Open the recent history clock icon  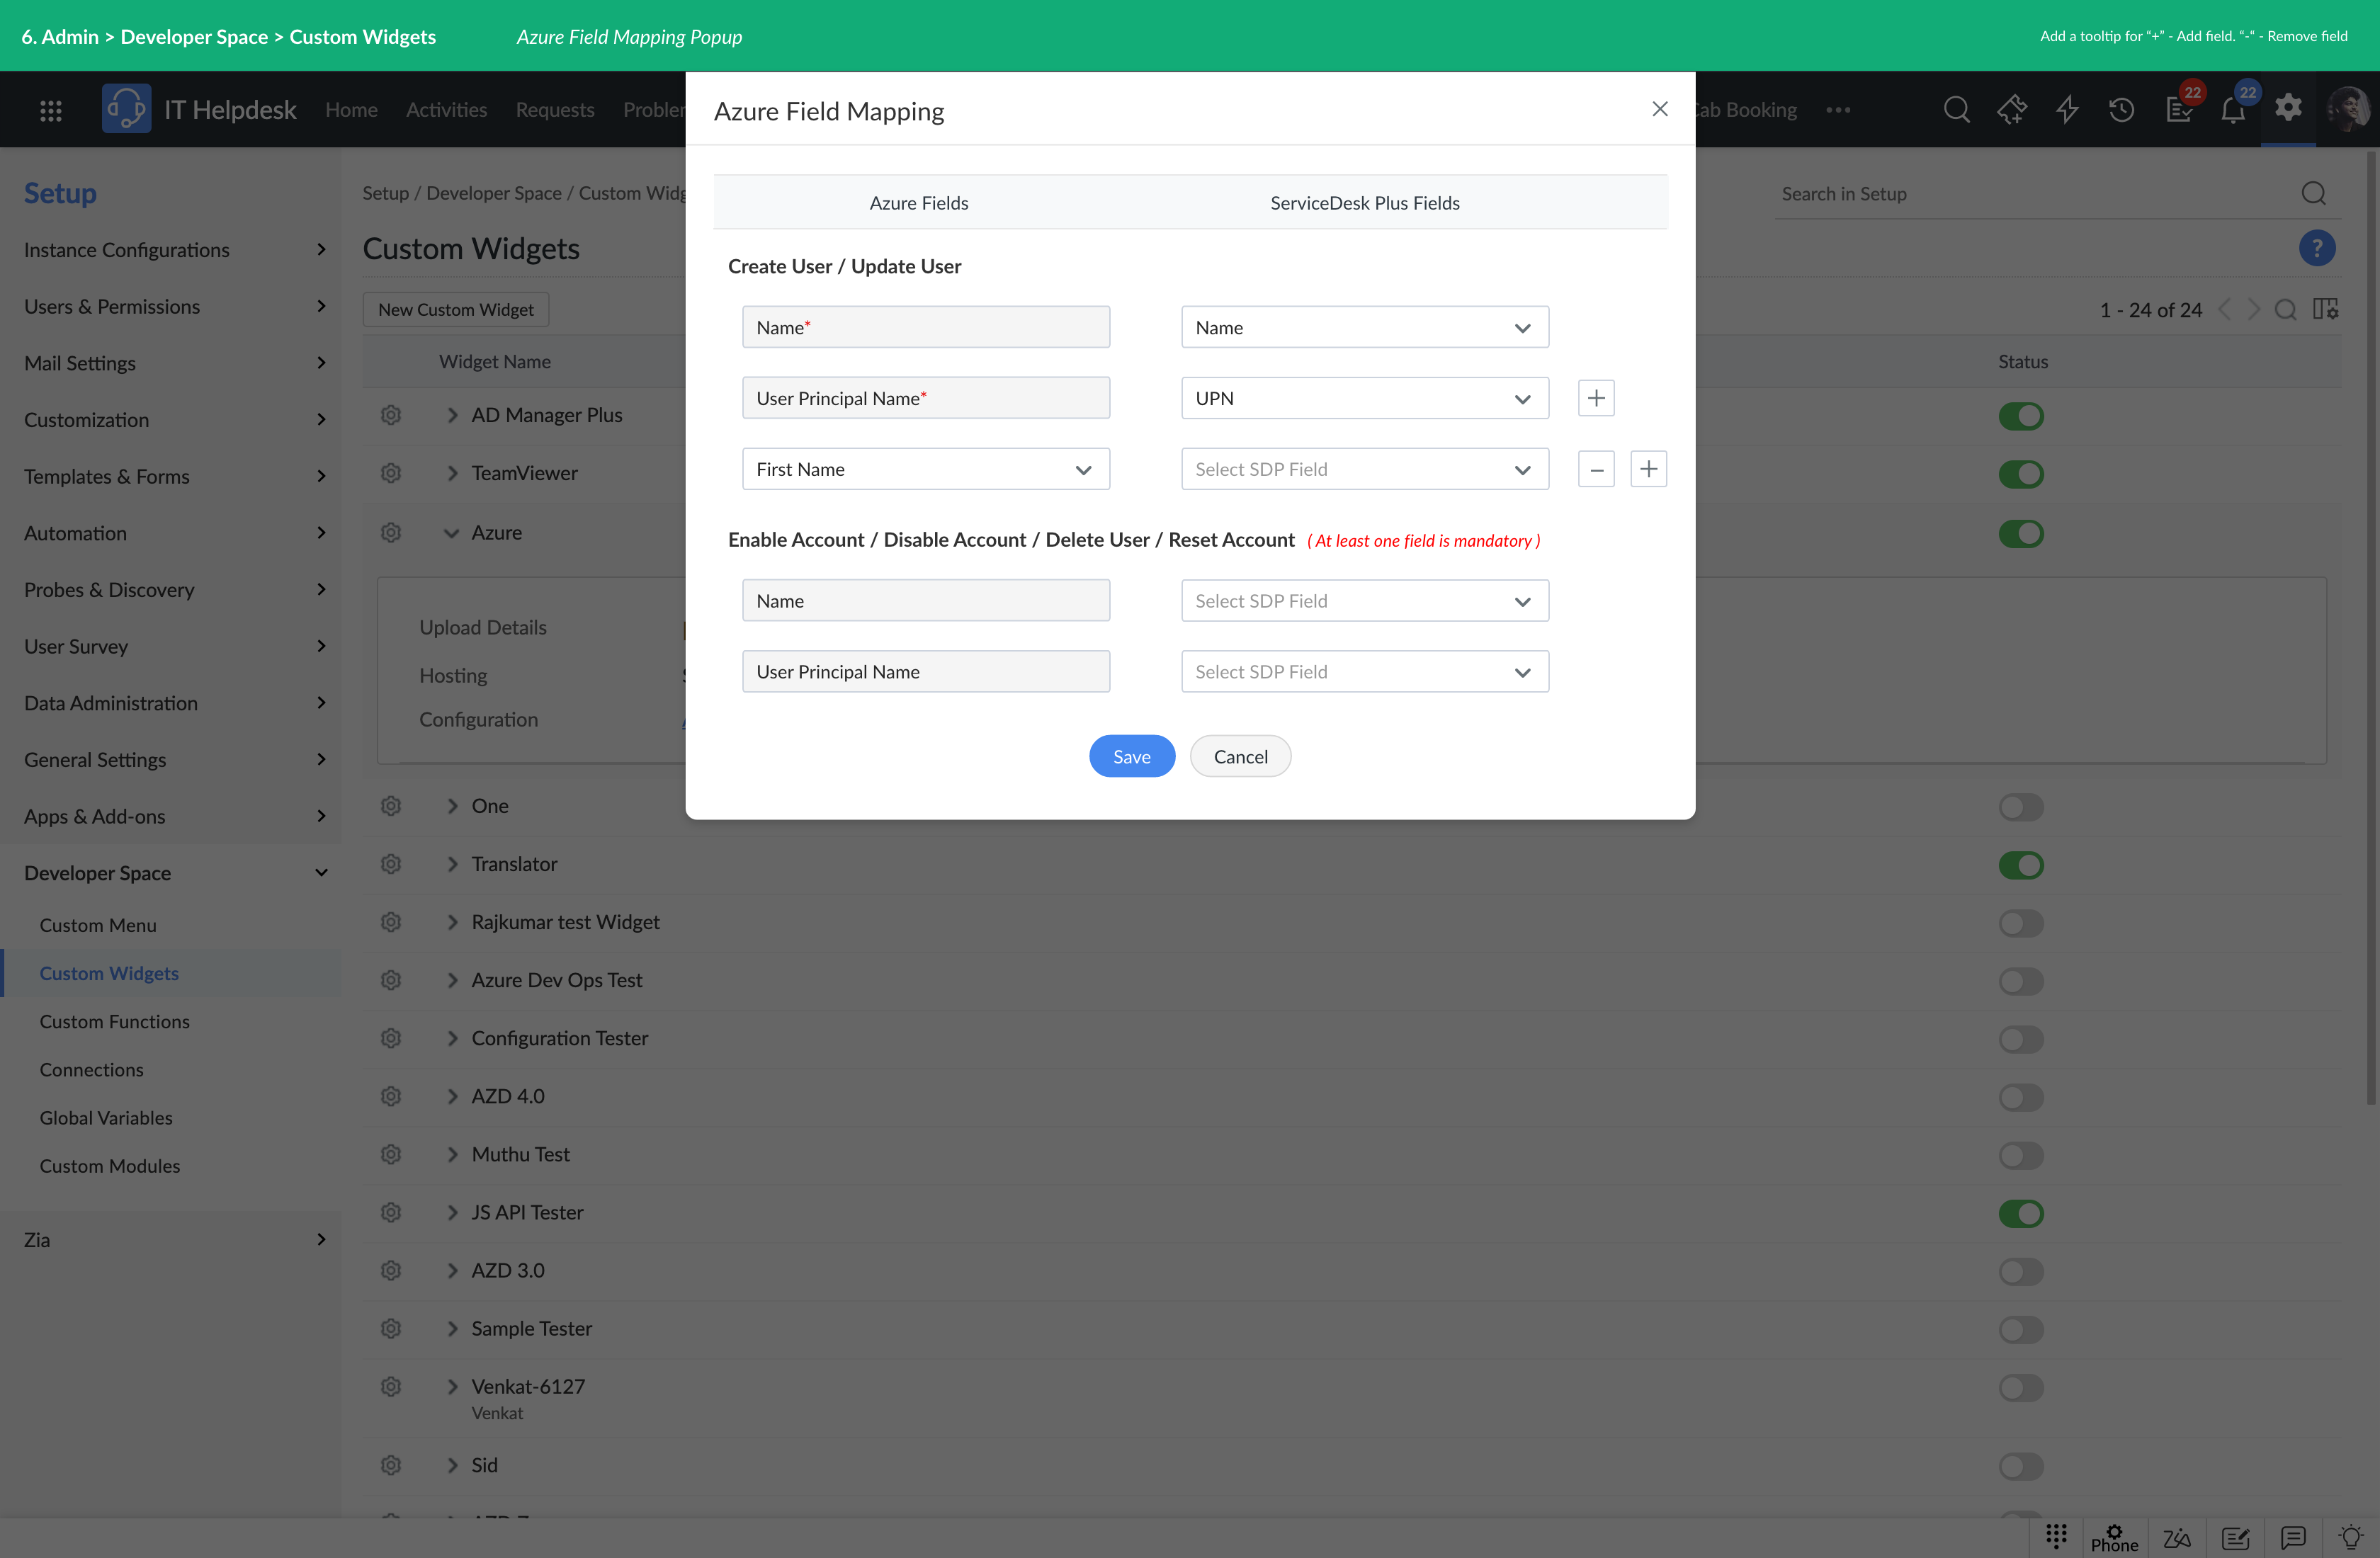coord(2122,109)
